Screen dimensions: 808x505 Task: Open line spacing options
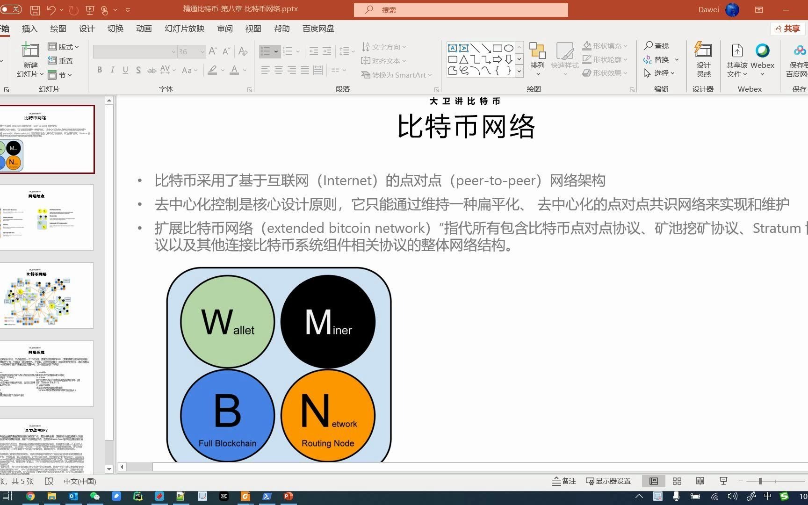(346, 51)
